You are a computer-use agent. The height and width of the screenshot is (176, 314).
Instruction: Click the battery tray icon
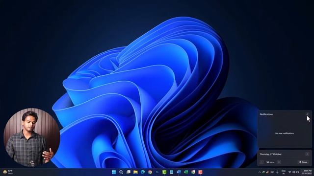tap(298, 172)
